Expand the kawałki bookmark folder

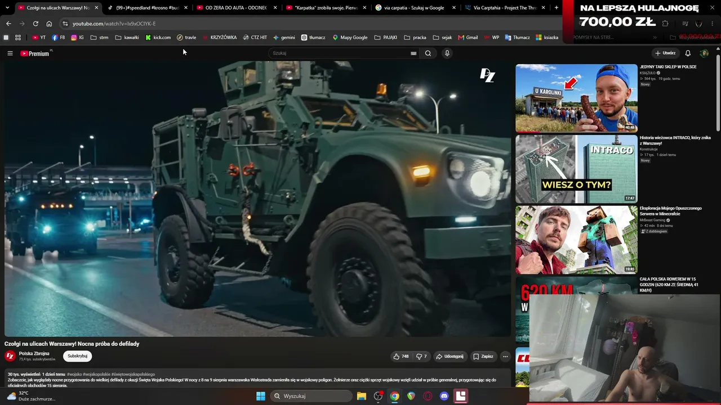pyautogui.click(x=127, y=38)
